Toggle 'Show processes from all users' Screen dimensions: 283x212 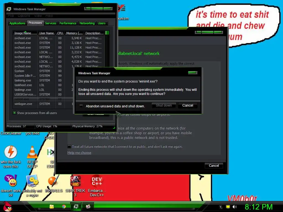click(x=14, y=113)
